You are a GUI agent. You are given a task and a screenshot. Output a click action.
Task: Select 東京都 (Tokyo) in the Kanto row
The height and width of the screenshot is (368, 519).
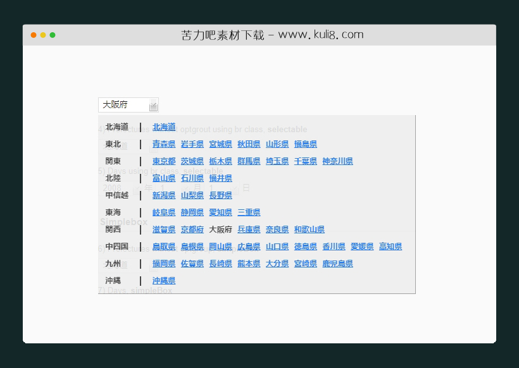[x=163, y=161]
